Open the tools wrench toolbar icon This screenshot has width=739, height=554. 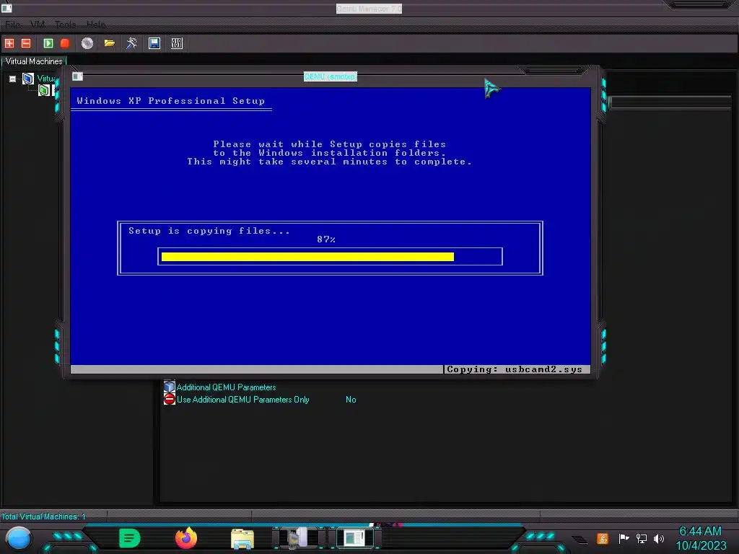(131, 43)
